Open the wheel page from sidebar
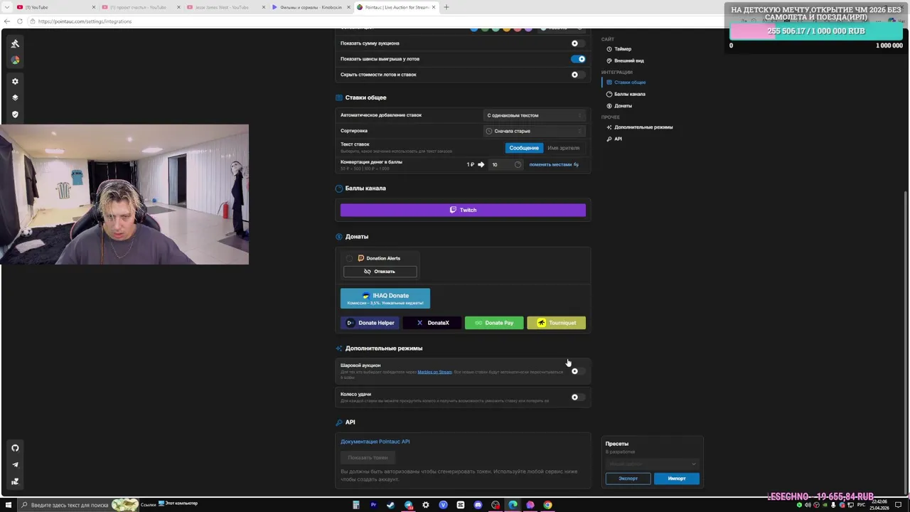Screen dimensions: 910x512 click(15, 60)
